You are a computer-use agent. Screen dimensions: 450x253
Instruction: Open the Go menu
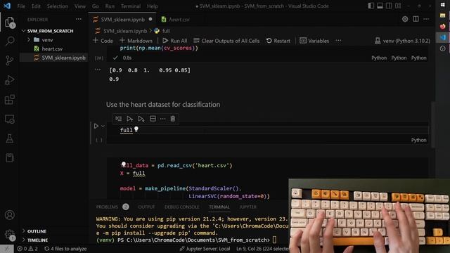(x=96, y=6)
